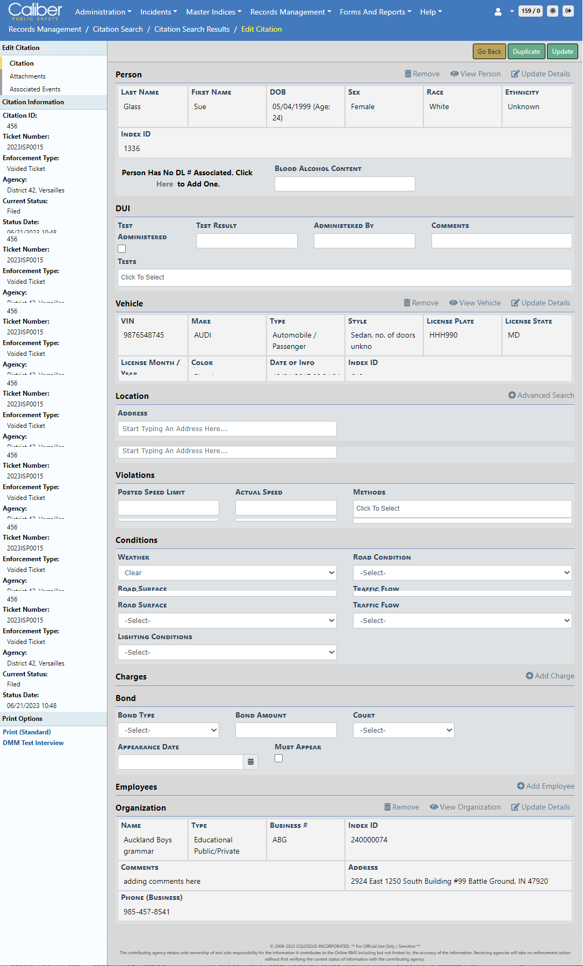
Task: Open the Lighting Conditions dropdown
Action: coord(227,653)
